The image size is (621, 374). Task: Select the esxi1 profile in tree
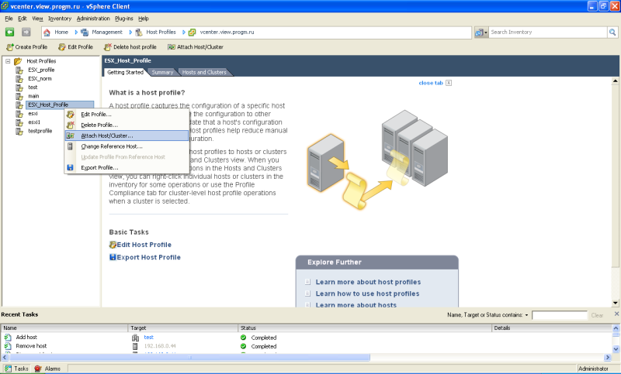click(x=34, y=122)
